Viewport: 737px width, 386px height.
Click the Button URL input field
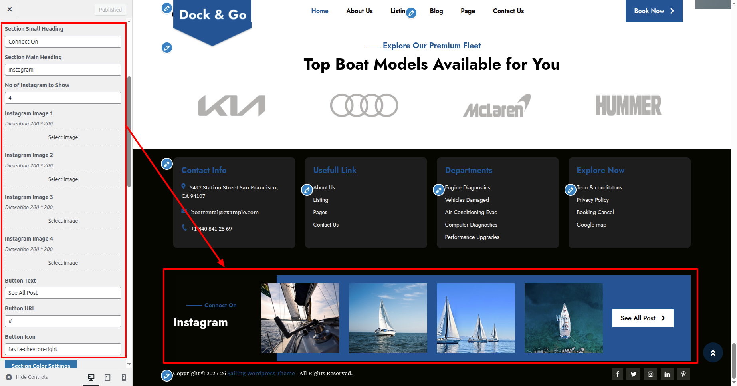(x=63, y=321)
